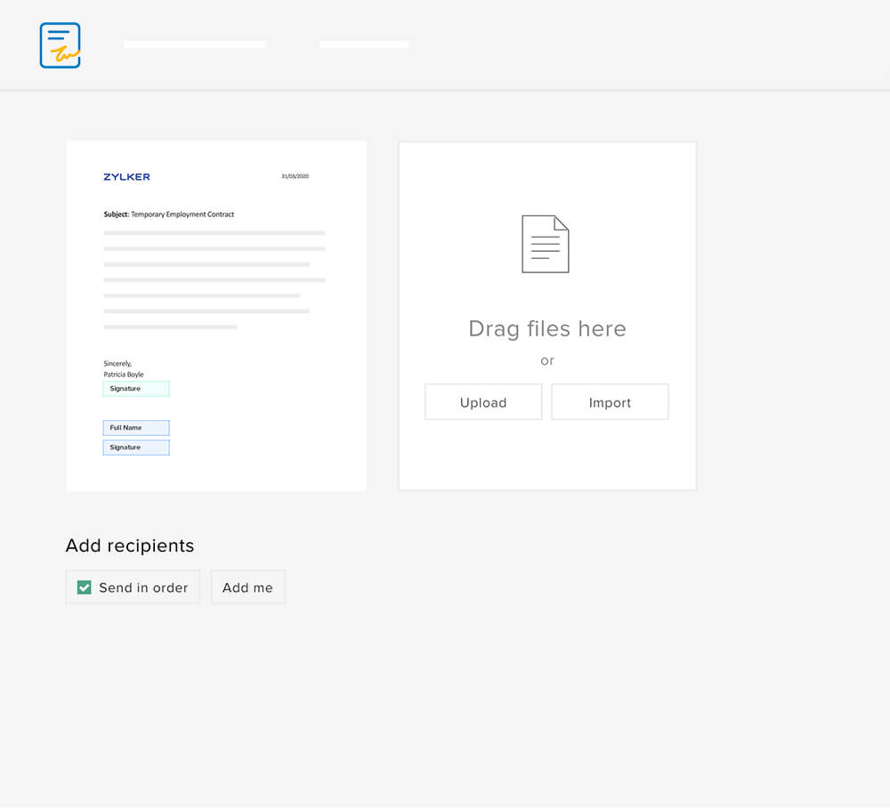
Task: Click the document file icon in upload area
Action: tap(545, 244)
